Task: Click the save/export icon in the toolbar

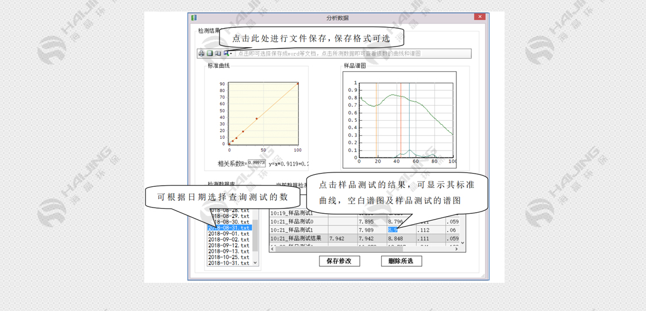Action: coord(226,53)
